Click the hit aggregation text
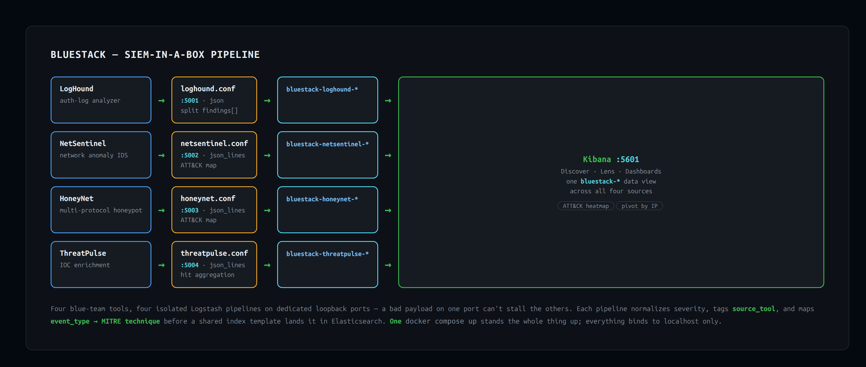Viewport: 866px width, 367px height. [207, 275]
